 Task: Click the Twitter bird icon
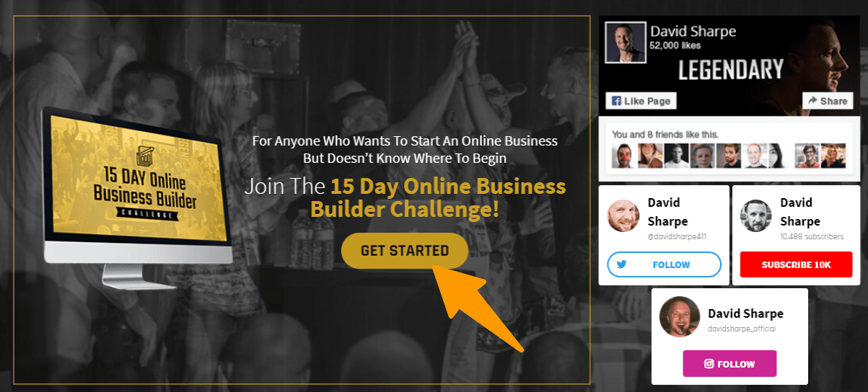point(621,264)
